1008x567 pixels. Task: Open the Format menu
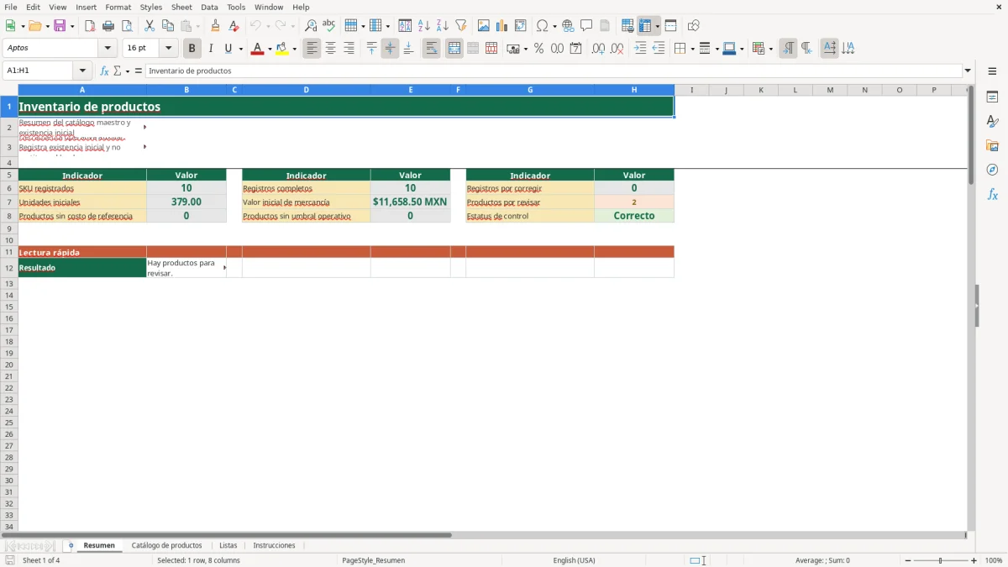click(x=118, y=7)
